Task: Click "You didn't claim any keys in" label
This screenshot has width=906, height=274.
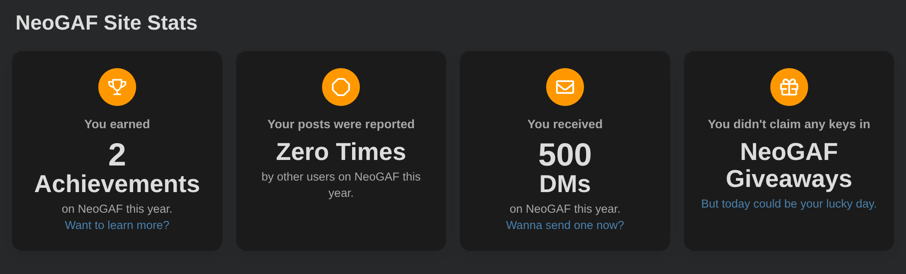Action: [789, 124]
